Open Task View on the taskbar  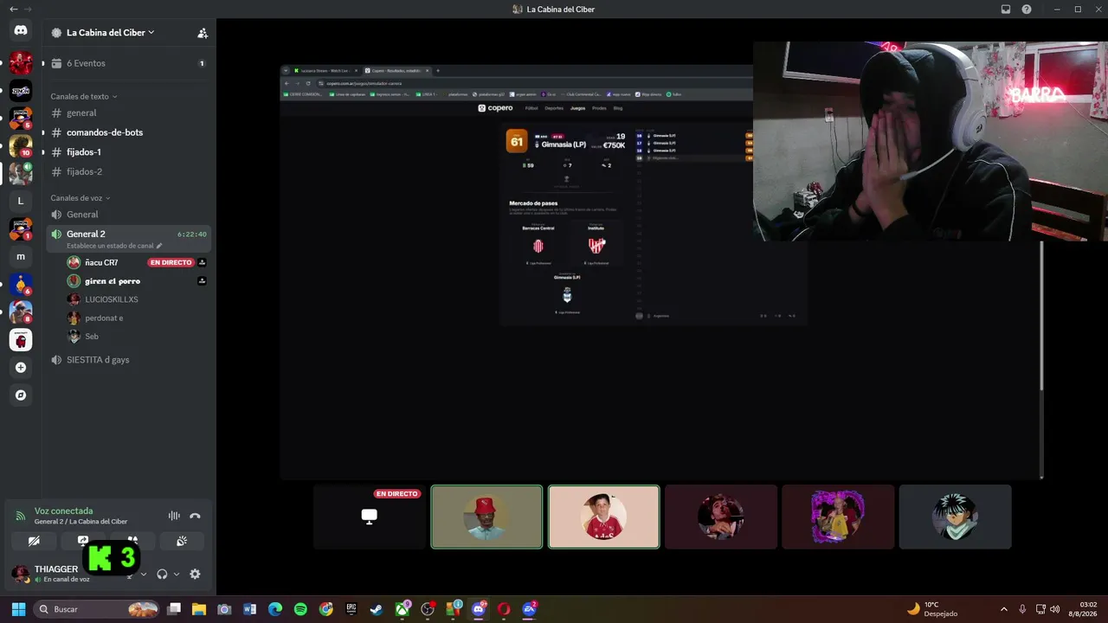pos(174,609)
